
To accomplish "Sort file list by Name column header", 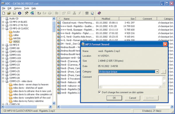I will pos(76,19).
